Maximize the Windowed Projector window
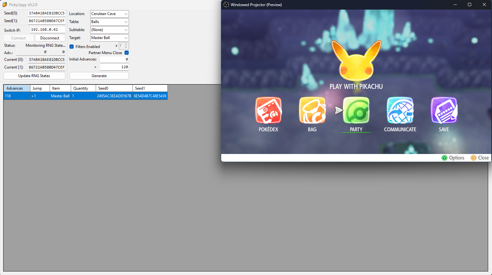Viewport: 492px width, 275px height. [470, 4]
